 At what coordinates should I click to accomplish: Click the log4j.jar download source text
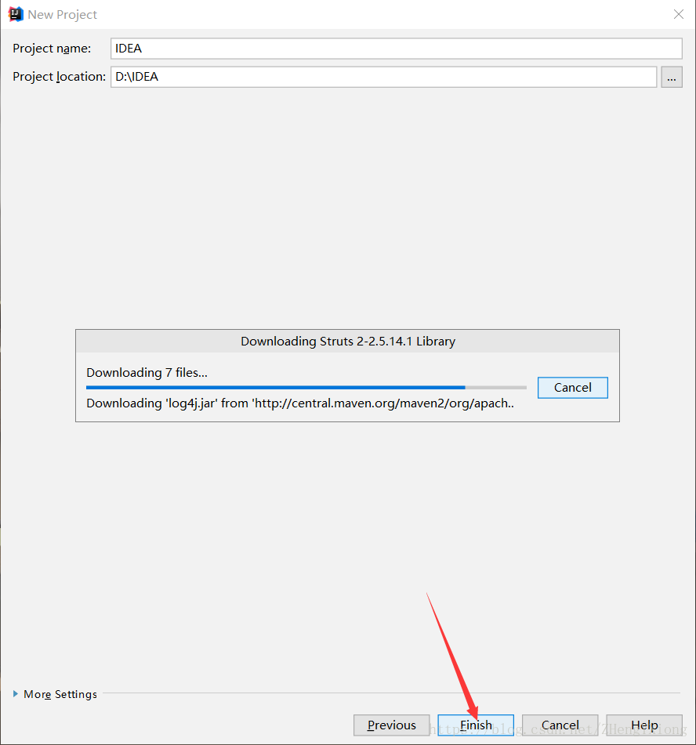click(x=300, y=403)
